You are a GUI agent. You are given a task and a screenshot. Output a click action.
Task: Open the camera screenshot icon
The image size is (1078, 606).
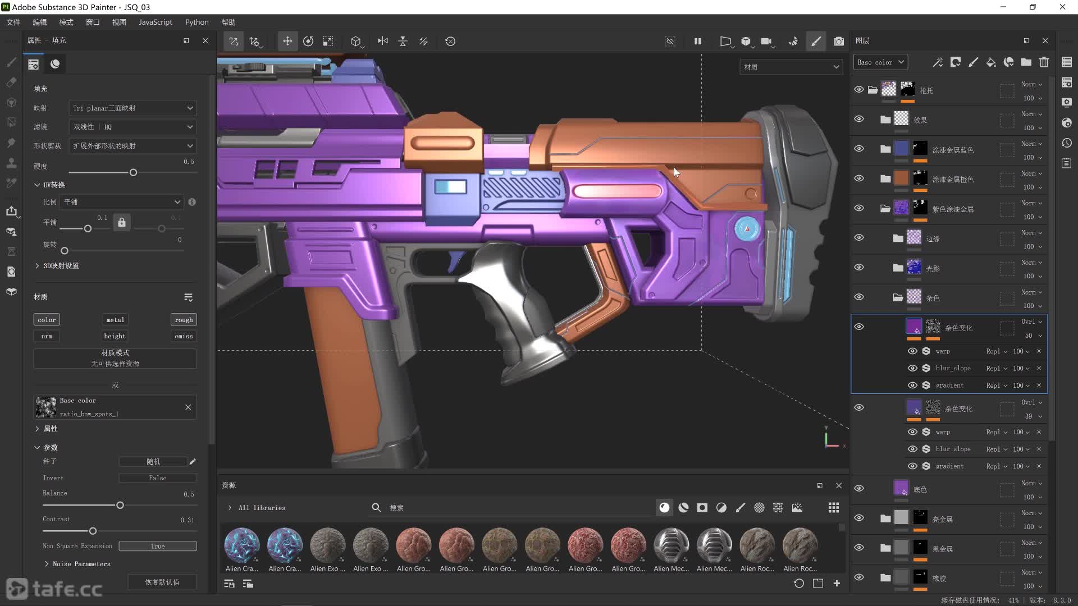(x=838, y=41)
